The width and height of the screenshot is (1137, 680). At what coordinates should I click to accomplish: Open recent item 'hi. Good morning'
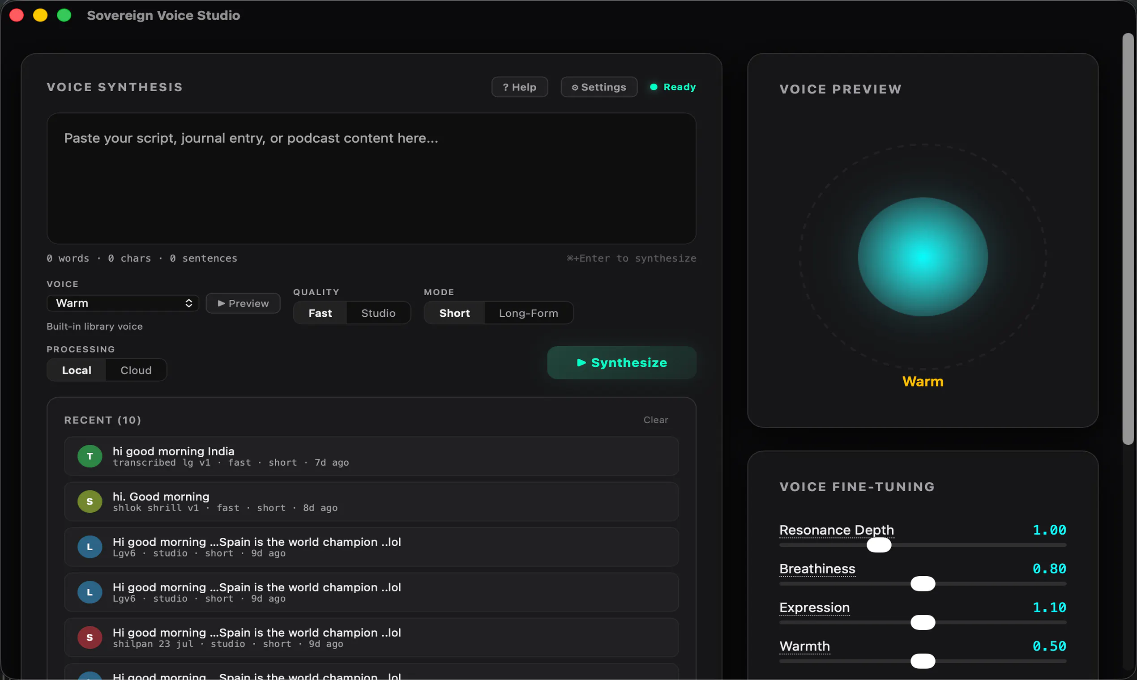372,501
